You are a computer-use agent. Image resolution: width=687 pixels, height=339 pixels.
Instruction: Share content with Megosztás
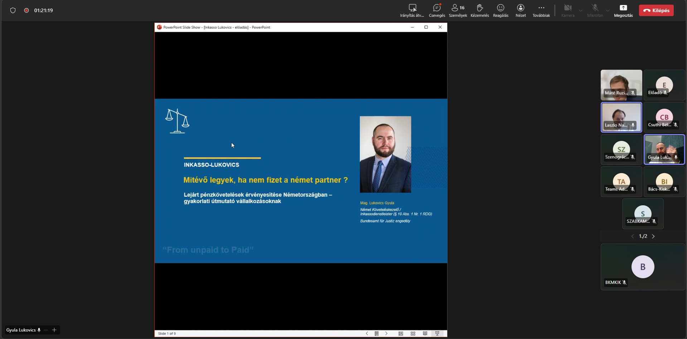pyautogui.click(x=623, y=10)
